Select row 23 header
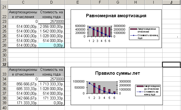This screenshot has height=110, width=181. pyautogui.click(x=4, y=21)
